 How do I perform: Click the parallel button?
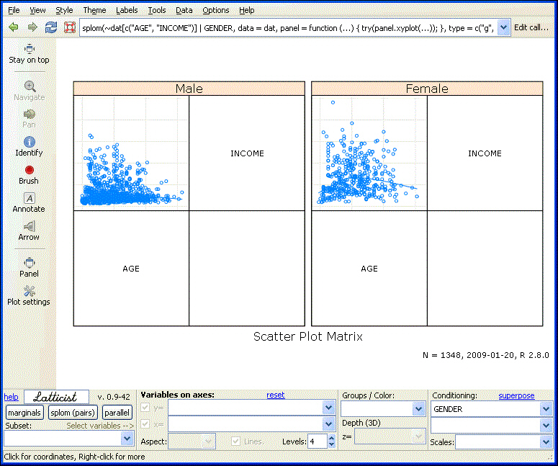coord(117,413)
